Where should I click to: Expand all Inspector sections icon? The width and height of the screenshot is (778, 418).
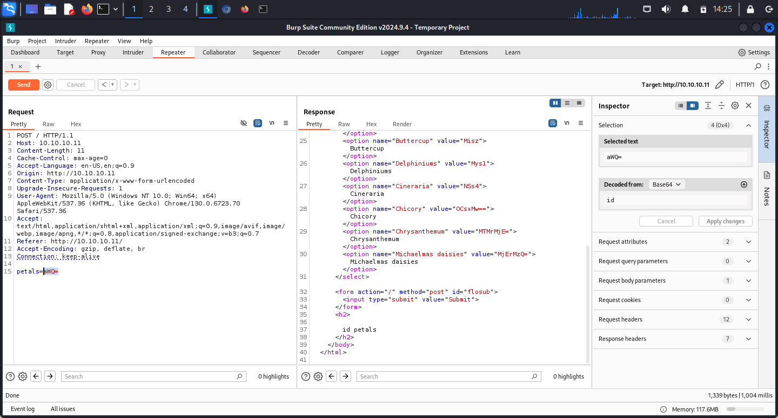708,106
